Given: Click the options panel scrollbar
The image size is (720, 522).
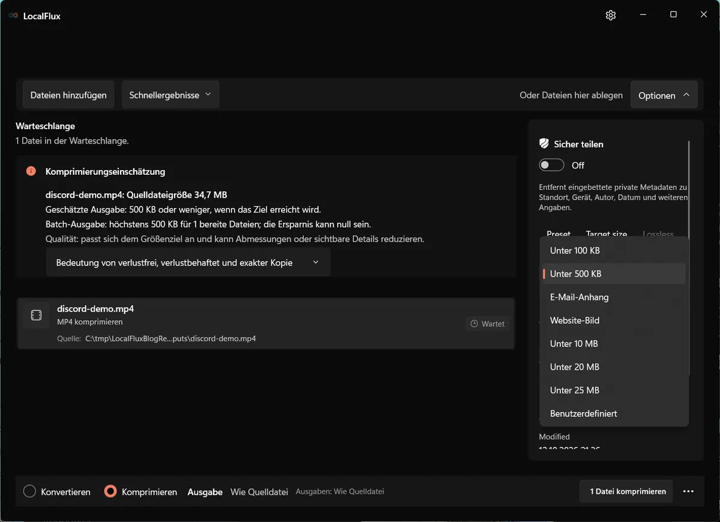Looking at the screenshot, I should pos(689,258).
